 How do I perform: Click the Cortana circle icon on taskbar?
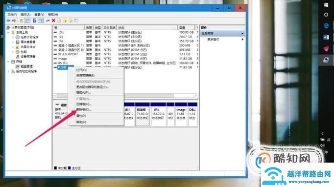[326, 15]
